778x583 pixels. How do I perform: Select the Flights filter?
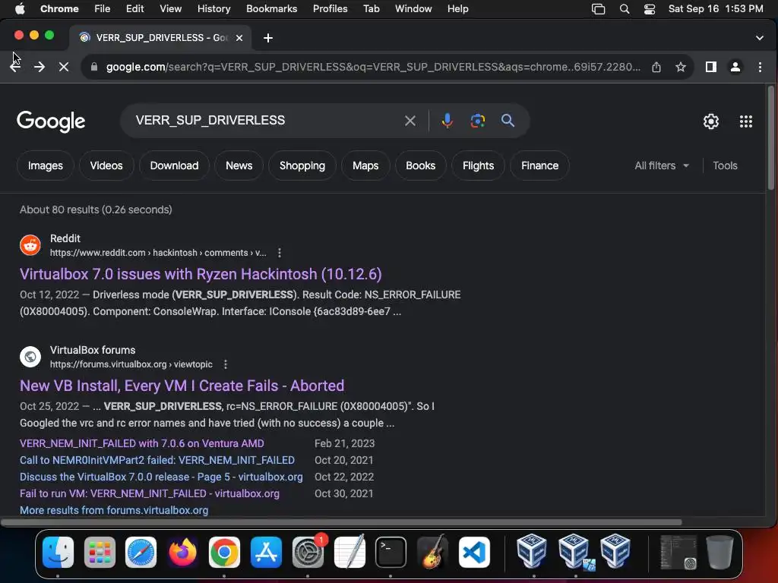pos(478,165)
